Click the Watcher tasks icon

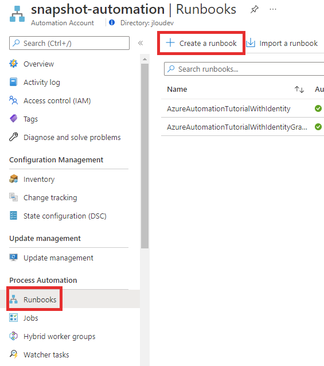(x=14, y=355)
